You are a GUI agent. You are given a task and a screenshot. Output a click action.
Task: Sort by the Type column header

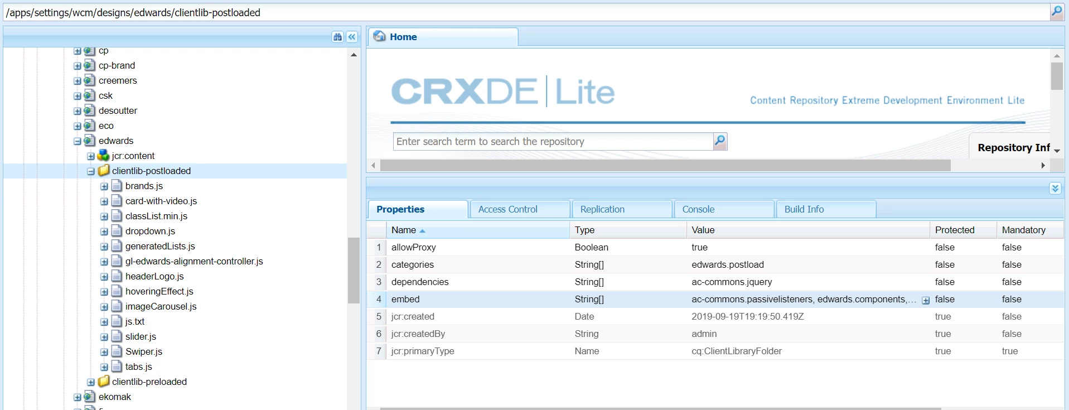coord(628,230)
